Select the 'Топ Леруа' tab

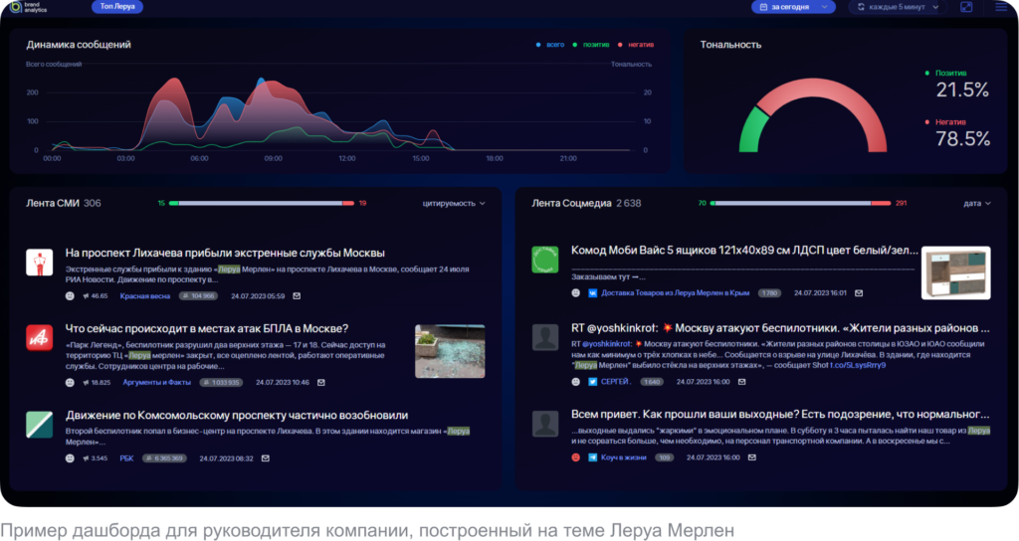(x=117, y=7)
